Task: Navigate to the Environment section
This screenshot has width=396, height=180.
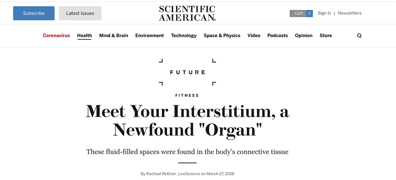Action: (x=150, y=36)
